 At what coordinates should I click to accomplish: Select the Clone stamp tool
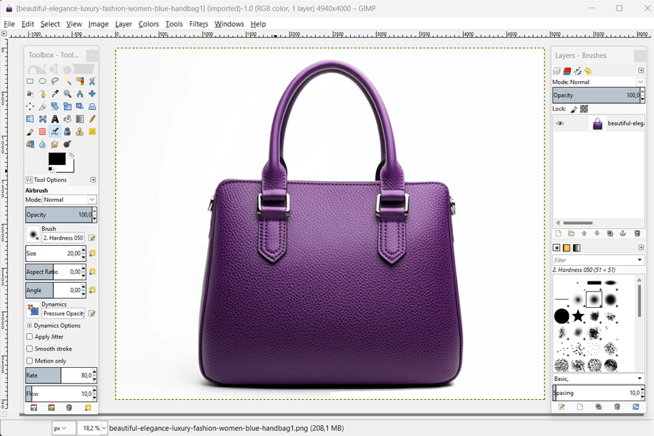tap(80, 132)
